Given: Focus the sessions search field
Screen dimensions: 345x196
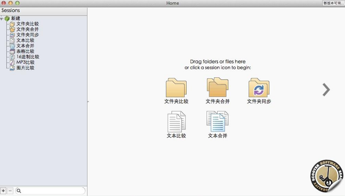Looking at the screenshot, I should (x=50, y=191).
